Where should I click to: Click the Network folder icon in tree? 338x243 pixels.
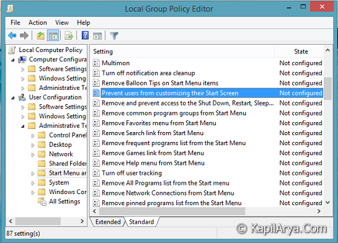pyautogui.click(x=42, y=154)
